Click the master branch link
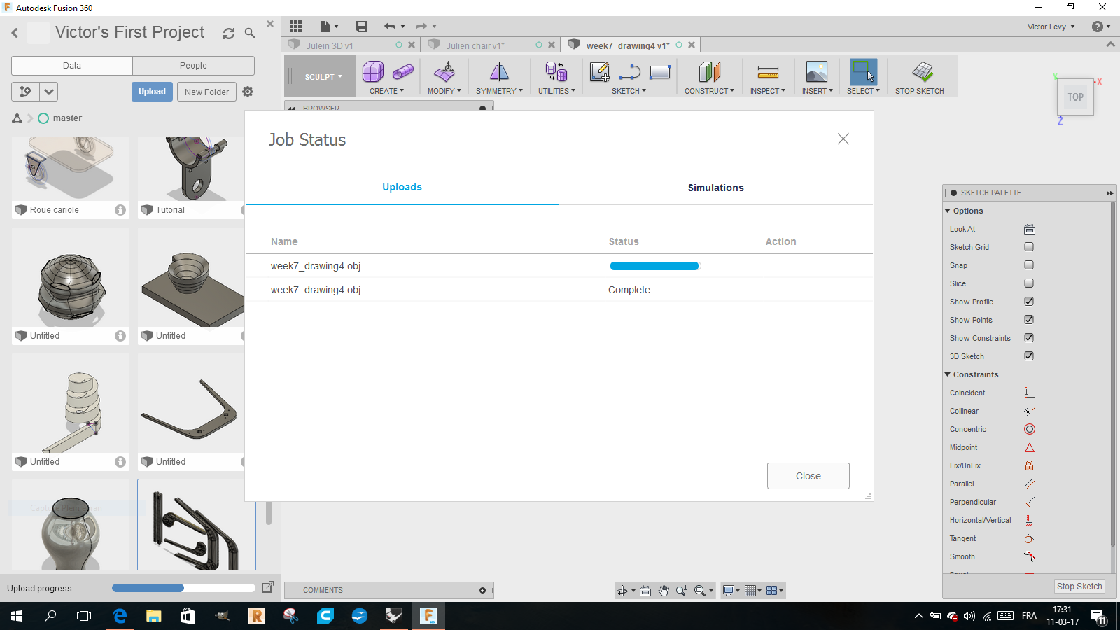This screenshot has height=630, width=1120. pos(67,118)
